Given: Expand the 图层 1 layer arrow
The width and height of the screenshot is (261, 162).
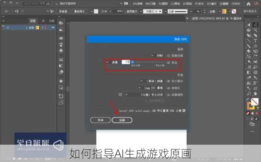Looking at the screenshot, I should click(x=43, y=28).
